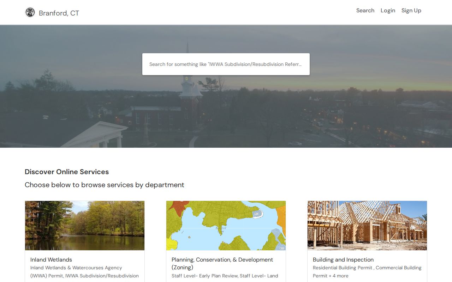This screenshot has width=452, height=282.
Task: Click the Branford town seal logo
Action: tap(30, 13)
